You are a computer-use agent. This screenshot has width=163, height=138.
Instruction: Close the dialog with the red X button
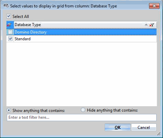pos(154,6)
